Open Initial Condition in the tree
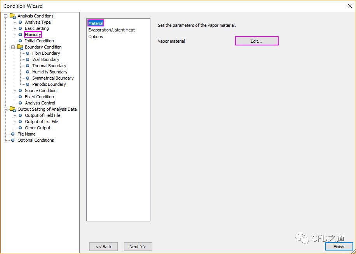The width and height of the screenshot is (356, 254). pyautogui.click(x=39, y=41)
